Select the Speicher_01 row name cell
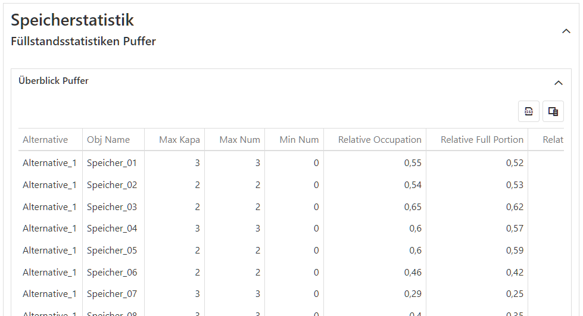The height and width of the screenshot is (316, 583). click(x=112, y=163)
